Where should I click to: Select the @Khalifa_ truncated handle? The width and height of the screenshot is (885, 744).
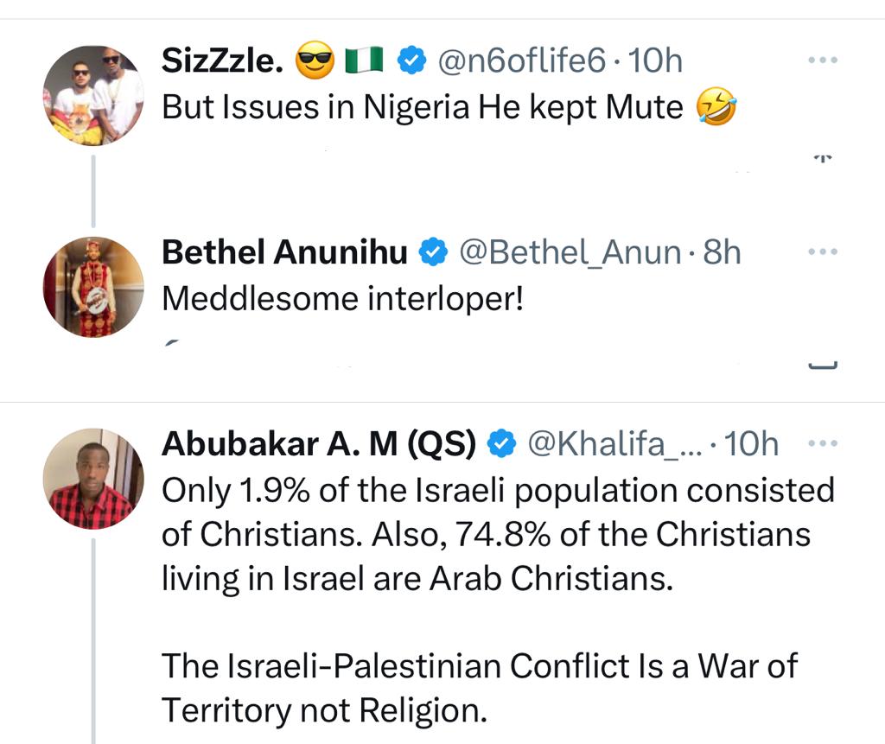pos(615,443)
